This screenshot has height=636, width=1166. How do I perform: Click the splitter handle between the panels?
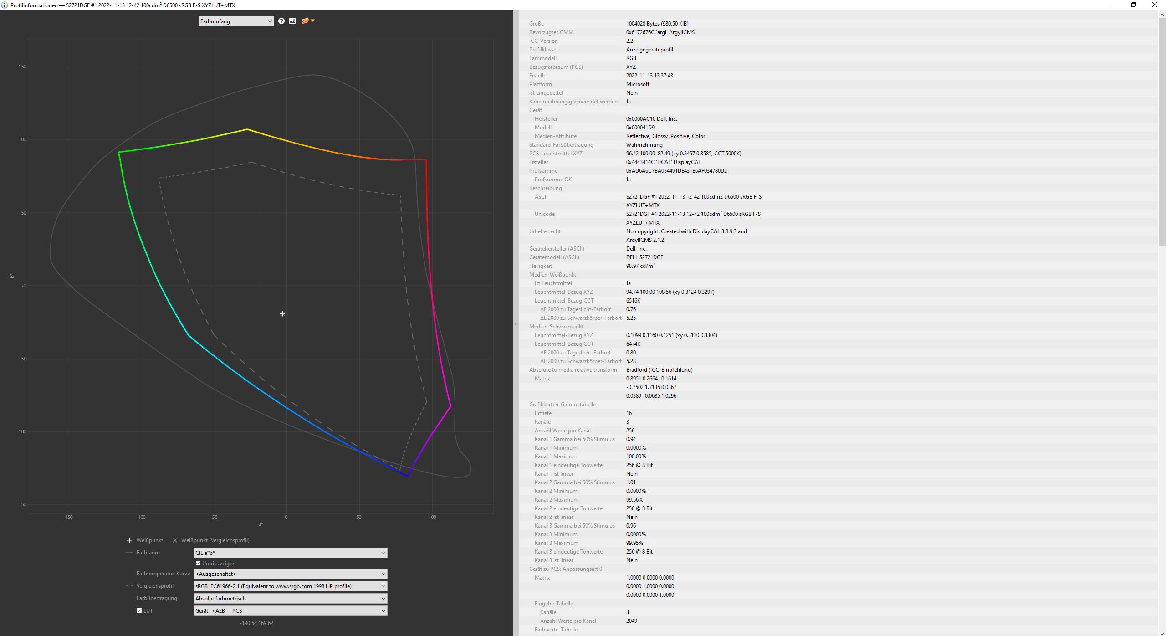pyautogui.click(x=516, y=324)
